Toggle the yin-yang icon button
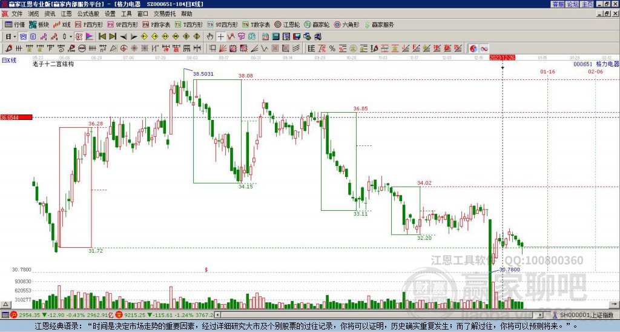The width and height of the screenshot is (620, 332). 473,48
